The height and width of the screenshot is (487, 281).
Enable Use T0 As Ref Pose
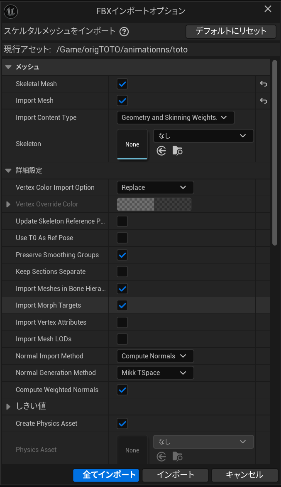click(122, 238)
